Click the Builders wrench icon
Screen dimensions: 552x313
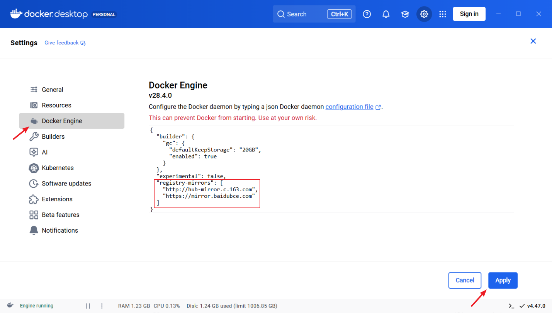click(x=34, y=136)
